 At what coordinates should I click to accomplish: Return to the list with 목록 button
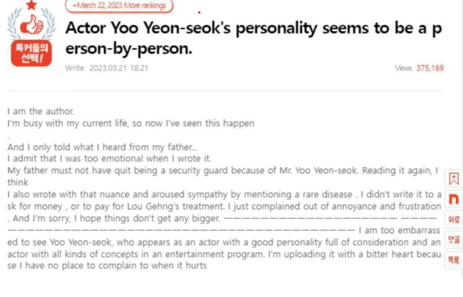454,260
